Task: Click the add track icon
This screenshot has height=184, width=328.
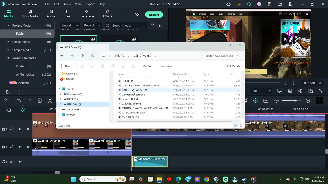Action: tap(8, 110)
